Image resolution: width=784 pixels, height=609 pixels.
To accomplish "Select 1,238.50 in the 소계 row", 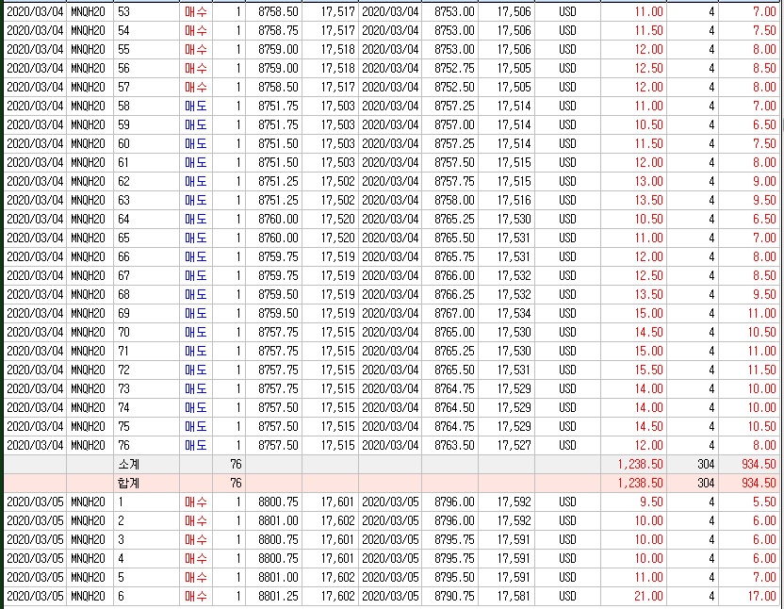I will (640, 465).
